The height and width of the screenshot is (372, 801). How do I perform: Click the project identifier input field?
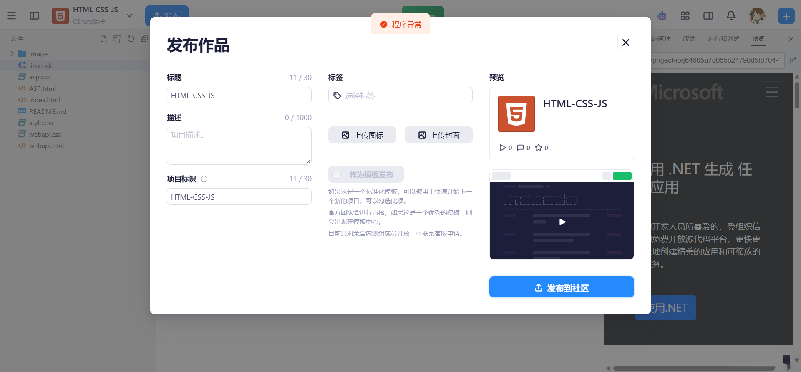tap(239, 196)
